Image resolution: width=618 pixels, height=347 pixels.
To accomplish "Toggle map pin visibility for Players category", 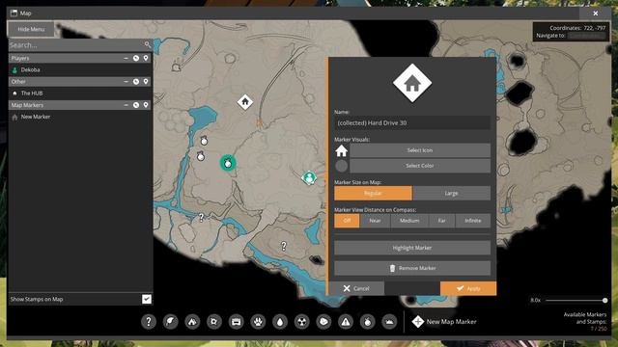I will click(x=146, y=58).
